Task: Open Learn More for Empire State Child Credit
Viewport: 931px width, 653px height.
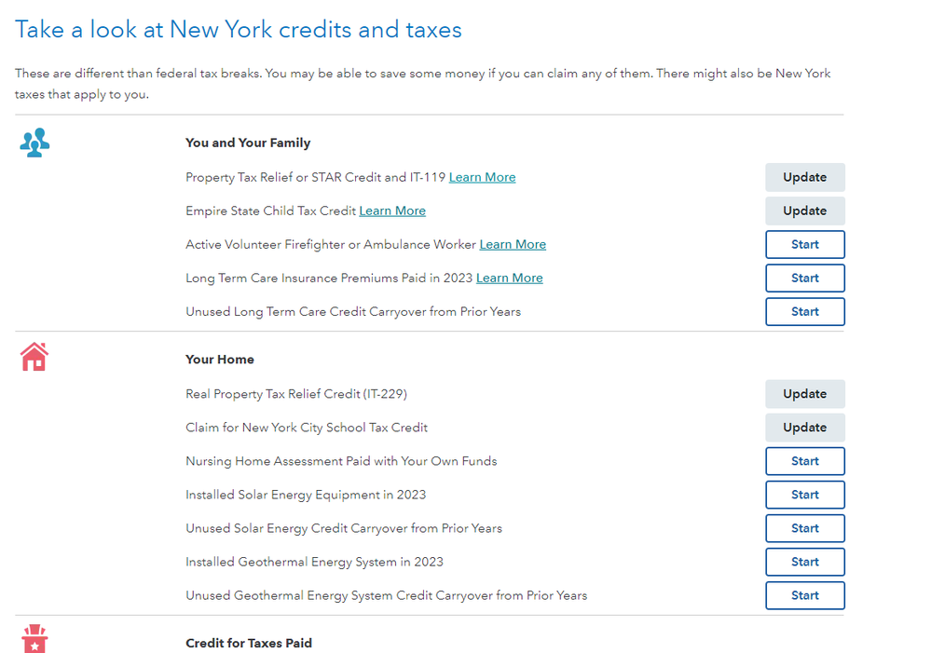Action: (x=392, y=211)
